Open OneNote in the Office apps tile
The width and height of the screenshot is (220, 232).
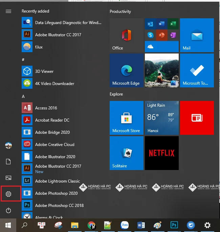click(173, 35)
